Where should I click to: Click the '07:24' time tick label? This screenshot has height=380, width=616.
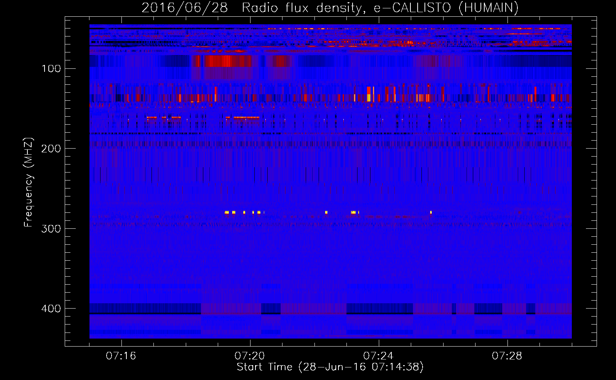[x=378, y=356]
